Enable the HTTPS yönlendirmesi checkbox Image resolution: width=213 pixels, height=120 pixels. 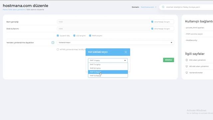(x=58, y=49)
